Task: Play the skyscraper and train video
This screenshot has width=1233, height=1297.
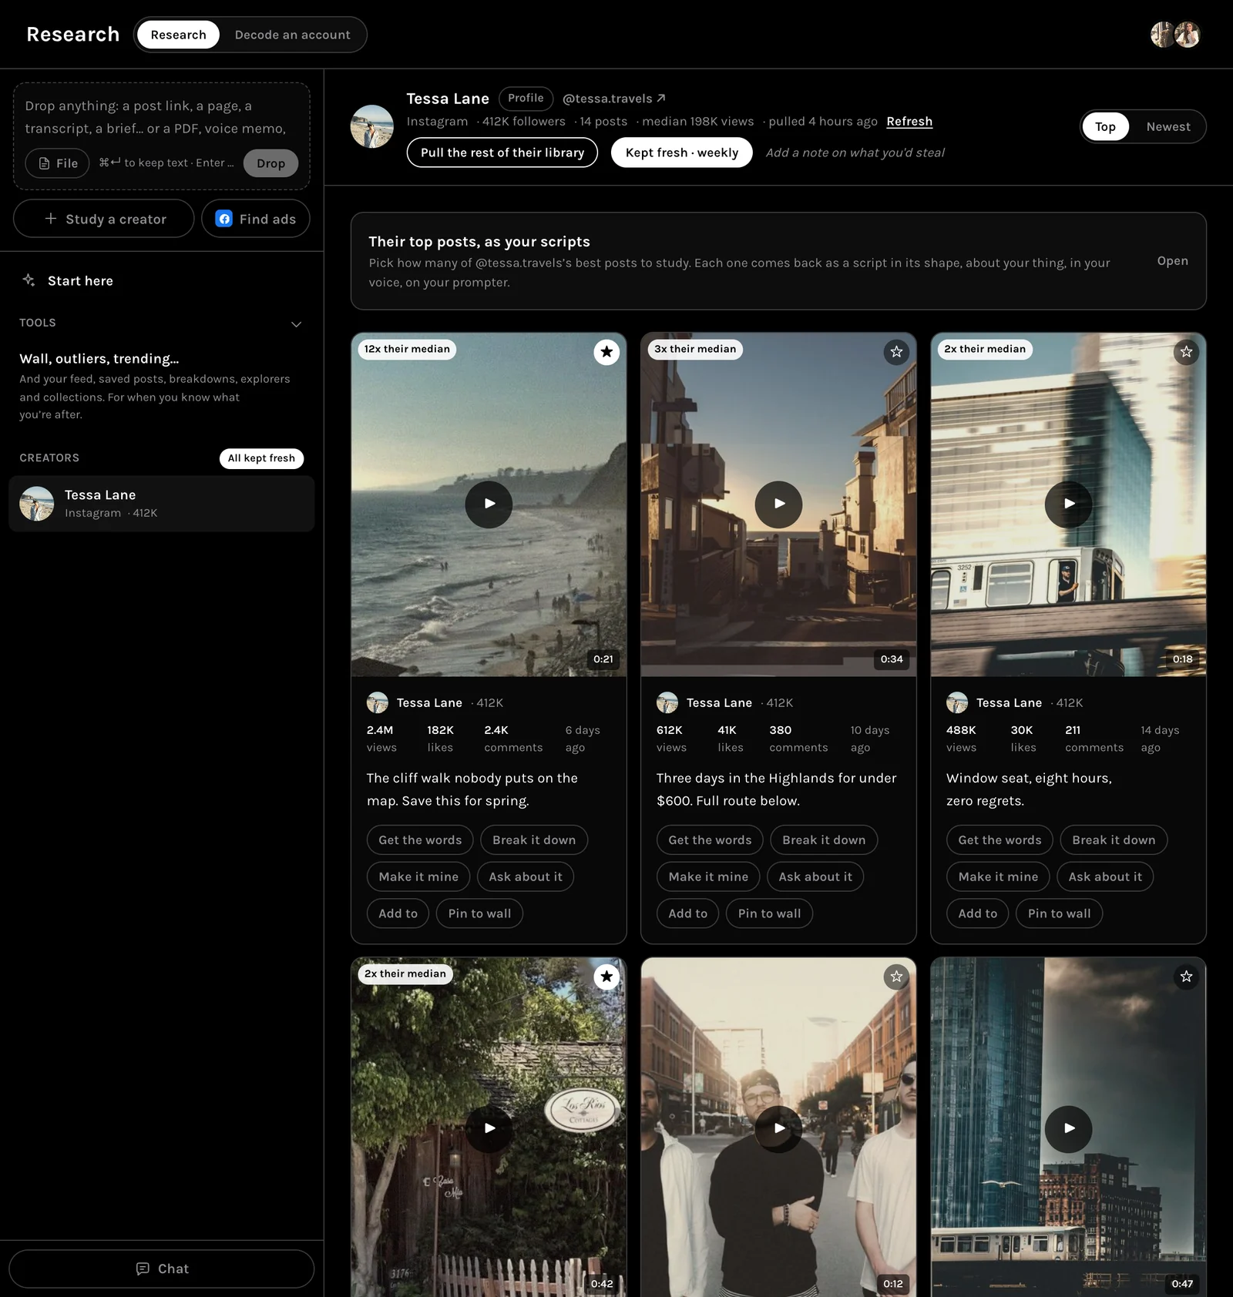Action: click(x=1068, y=1128)
